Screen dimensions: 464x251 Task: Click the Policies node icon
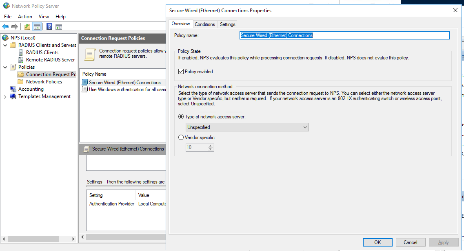tap(13, 67)
